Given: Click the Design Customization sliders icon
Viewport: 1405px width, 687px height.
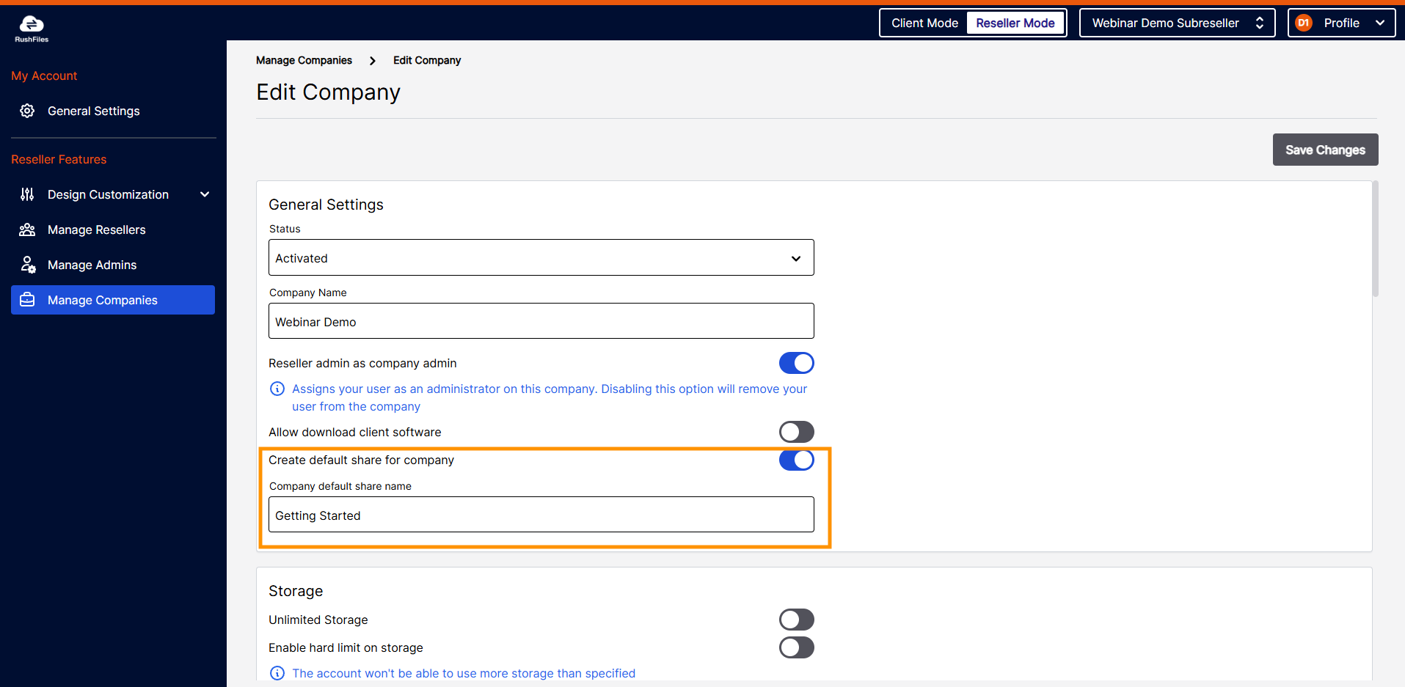Looking at the screenshot, I should click(27, 194).
